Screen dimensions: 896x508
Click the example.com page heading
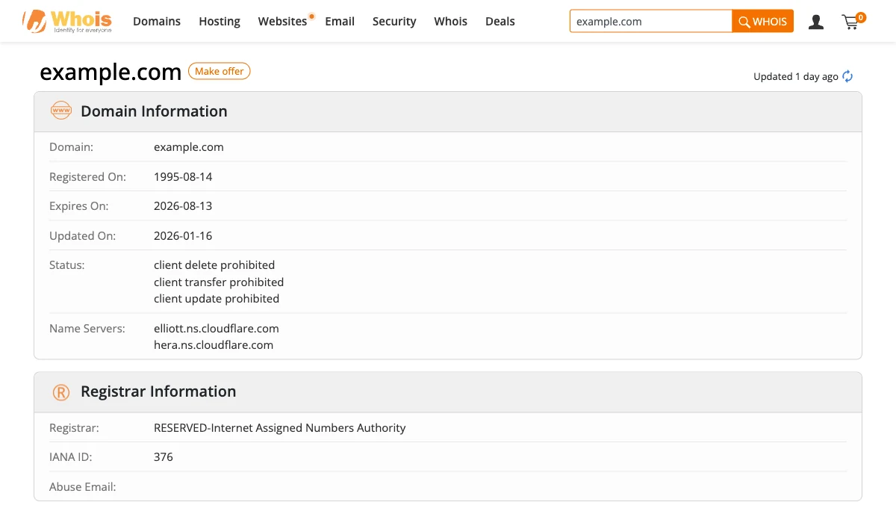[111, 72]
